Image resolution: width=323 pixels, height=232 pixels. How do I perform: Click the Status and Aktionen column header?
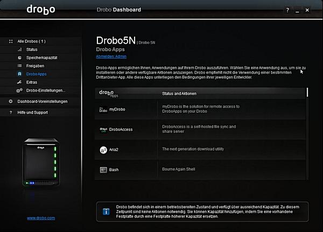pos(179,94)
